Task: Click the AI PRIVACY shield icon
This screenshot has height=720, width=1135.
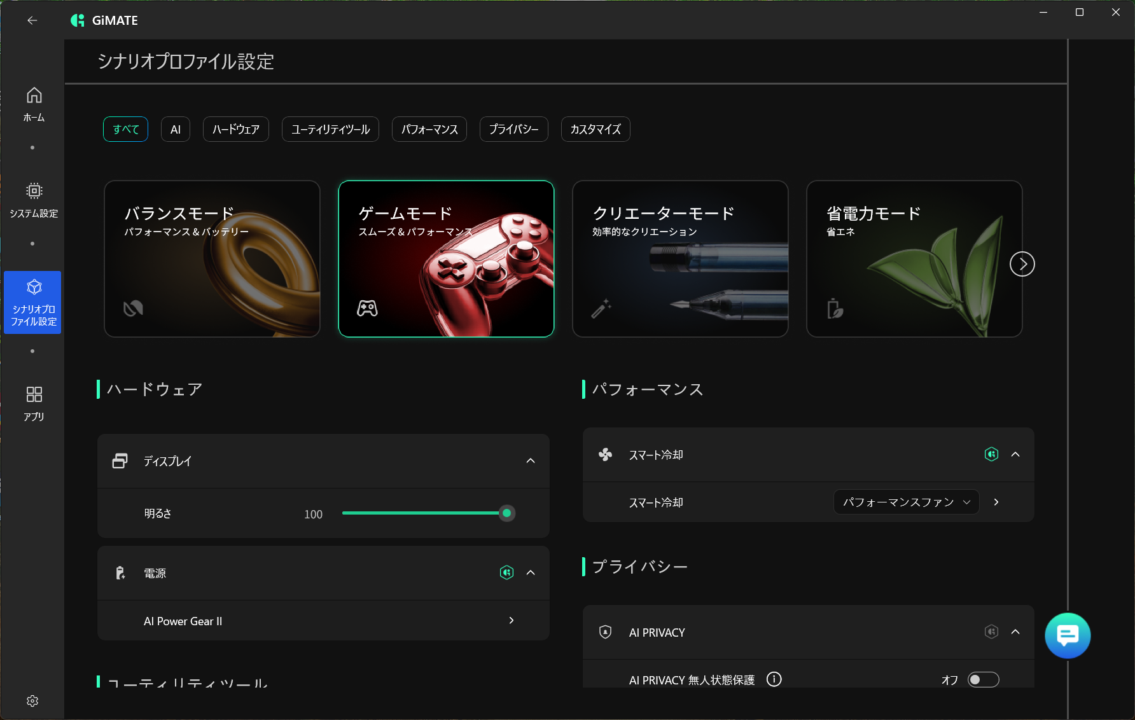Action: point(606,632)
